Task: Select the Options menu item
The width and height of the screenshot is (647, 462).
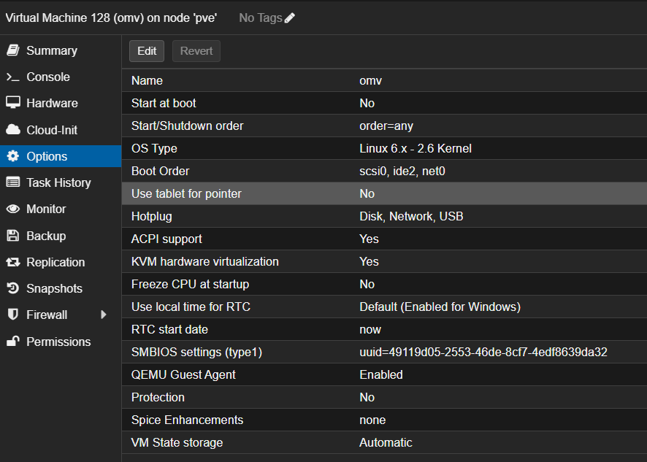Action: 47,156
